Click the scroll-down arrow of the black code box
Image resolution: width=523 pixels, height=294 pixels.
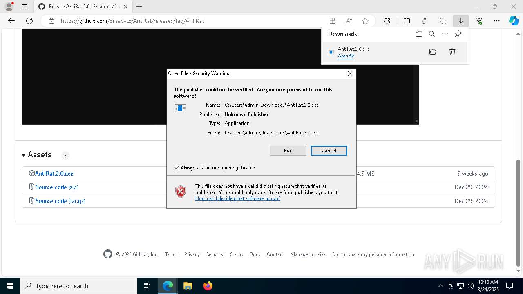tap(416, 121)
